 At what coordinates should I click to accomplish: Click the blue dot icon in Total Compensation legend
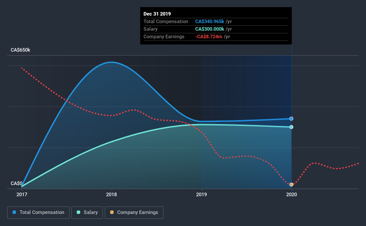pyautogui.click(x=14, y=212)
